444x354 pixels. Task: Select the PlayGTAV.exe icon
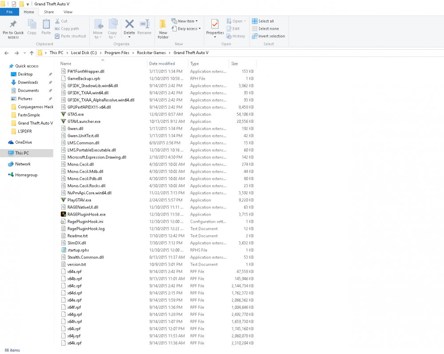pyautogui.click(x=63, y=200)
